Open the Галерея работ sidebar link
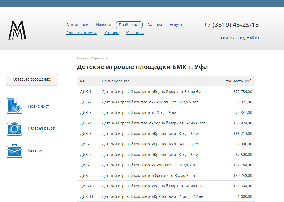284x202 pixels. click(41, 128)
